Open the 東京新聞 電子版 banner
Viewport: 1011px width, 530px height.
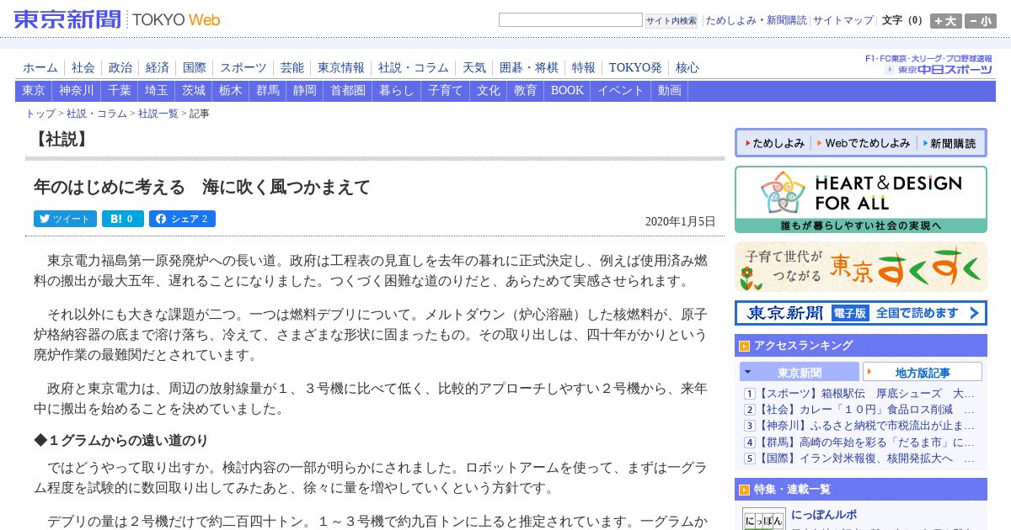click(861, 313)
